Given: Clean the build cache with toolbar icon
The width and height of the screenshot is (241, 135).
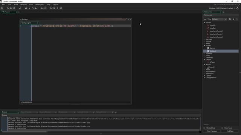Looking at the screenshot, I should click(36, 8).
